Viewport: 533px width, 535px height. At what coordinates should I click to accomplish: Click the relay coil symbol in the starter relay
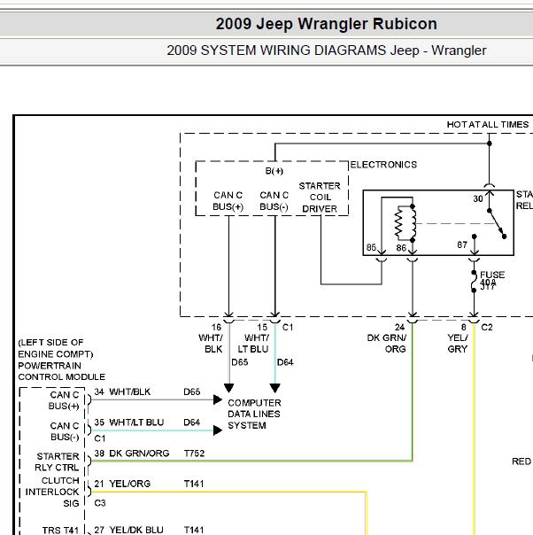tap(405, 223)
